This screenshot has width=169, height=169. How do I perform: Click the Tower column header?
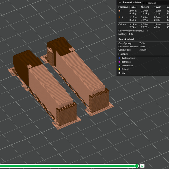tap(158, 7)
